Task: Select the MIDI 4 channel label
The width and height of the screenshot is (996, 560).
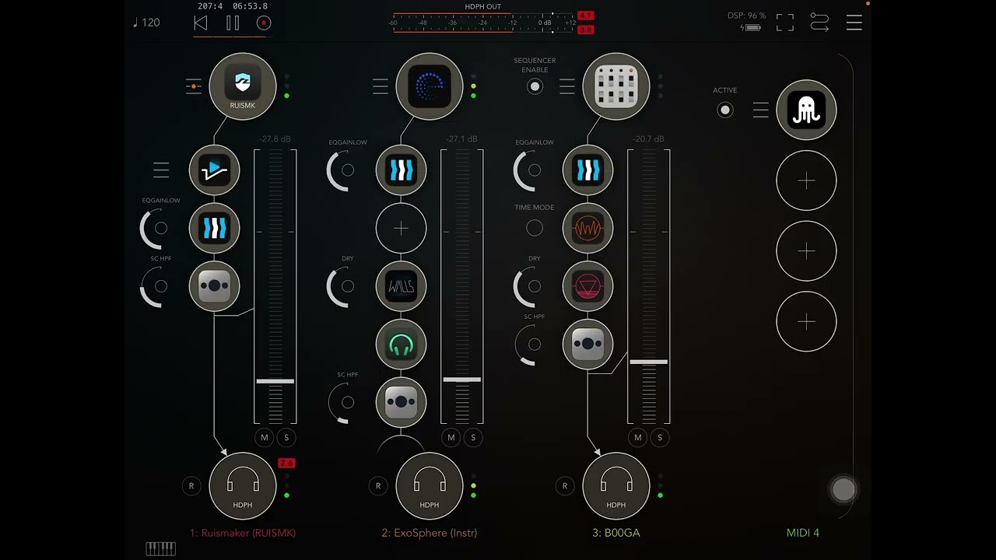Action: coord(803,533)
